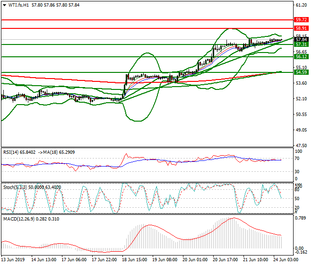Click the 13 Jun 2019 date label
The height and width of the screenshot is (265, 312).
14,260
